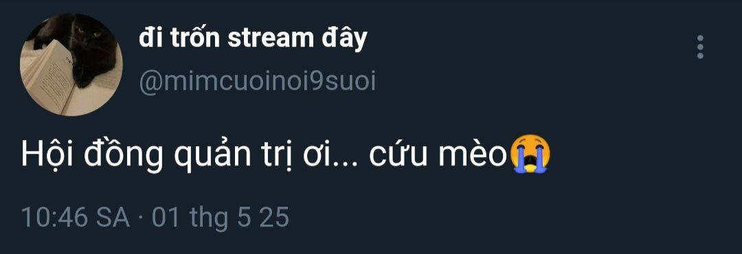Click the words cứu mèo in the tweet
This screenshot has height=254, width=742.
click(x=437, y=154)
